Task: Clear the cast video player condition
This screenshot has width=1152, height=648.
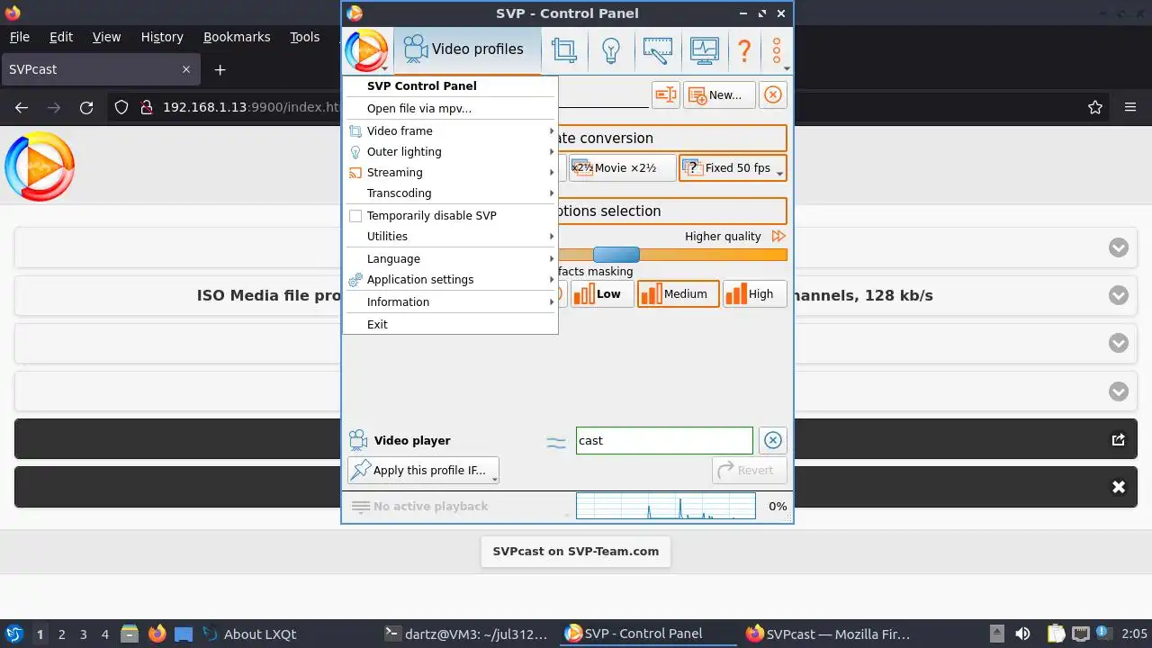Action: tap(772, 440)
